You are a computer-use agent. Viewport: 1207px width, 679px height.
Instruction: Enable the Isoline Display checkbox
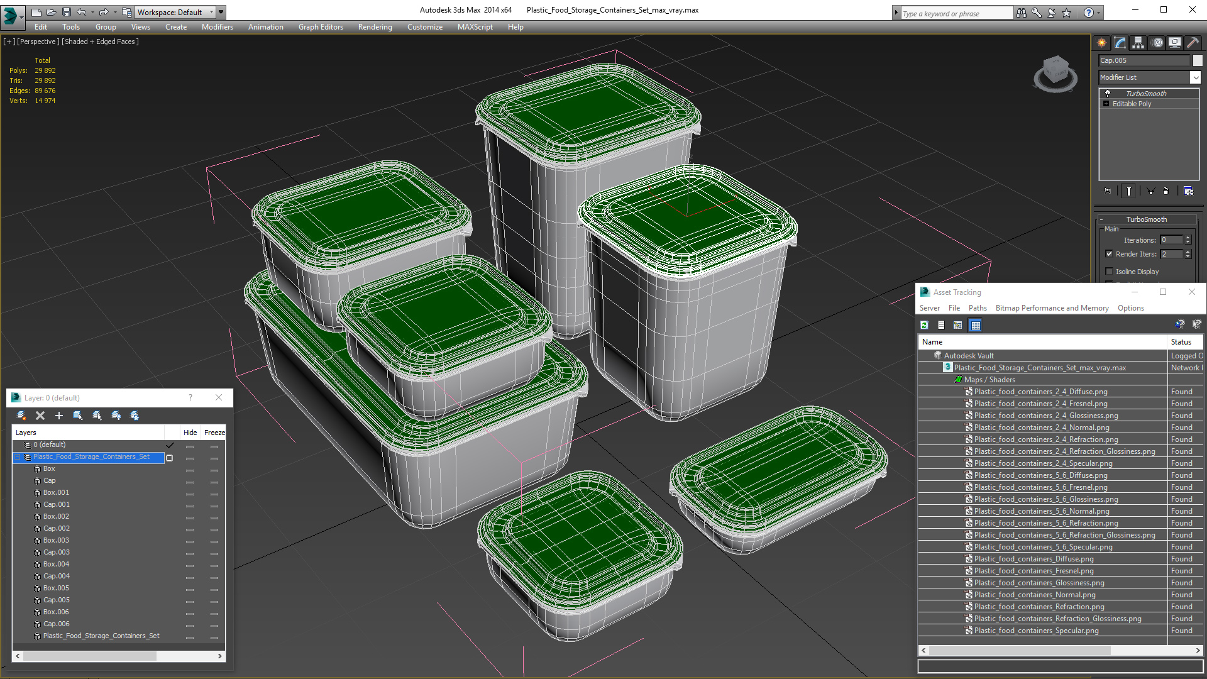pyautogui.click(x=1110, y=272)
